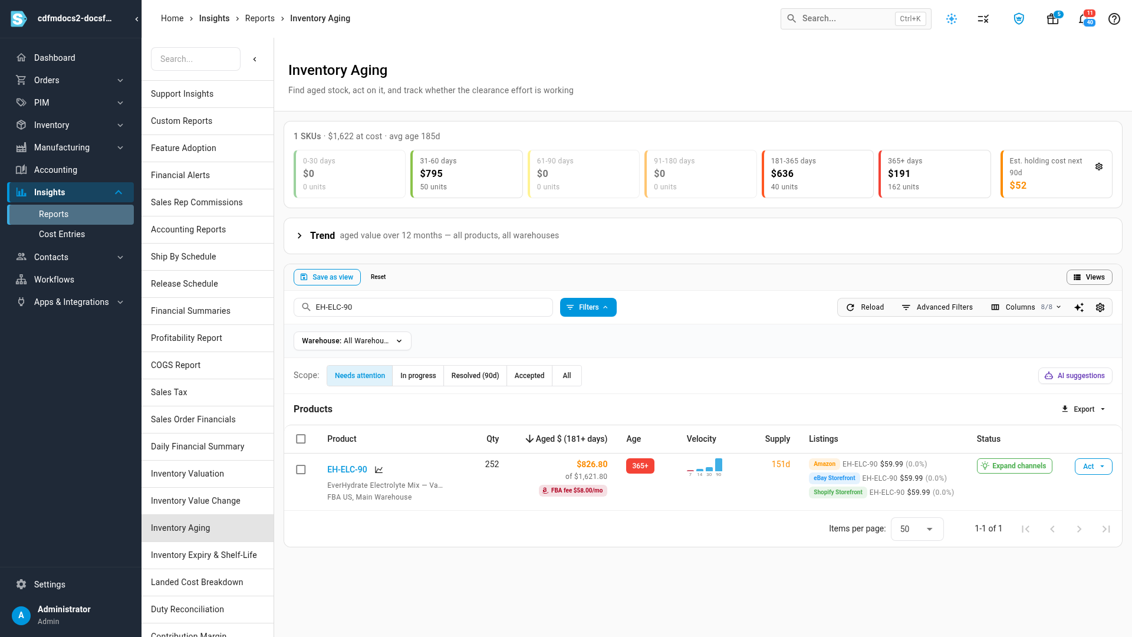Open the COGS Report entry
The height and width of the screenshot is (637, 1132).
(208, 365)
